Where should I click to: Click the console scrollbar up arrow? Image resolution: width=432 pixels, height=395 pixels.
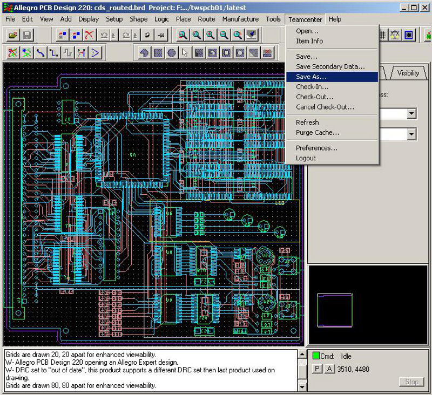click(x=302, y=355)
